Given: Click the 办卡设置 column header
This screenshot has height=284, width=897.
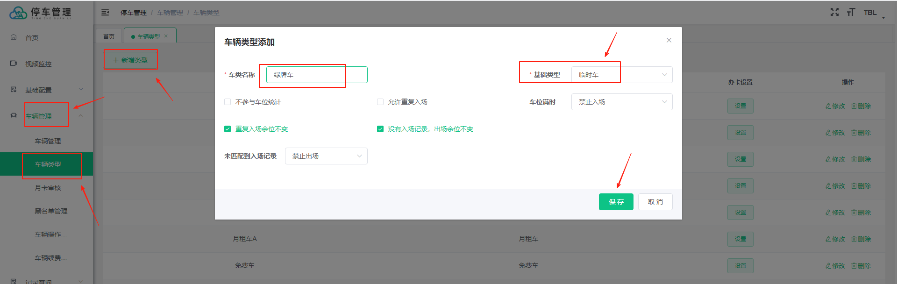Looking at the screenshot, I should tap(740, 82).
